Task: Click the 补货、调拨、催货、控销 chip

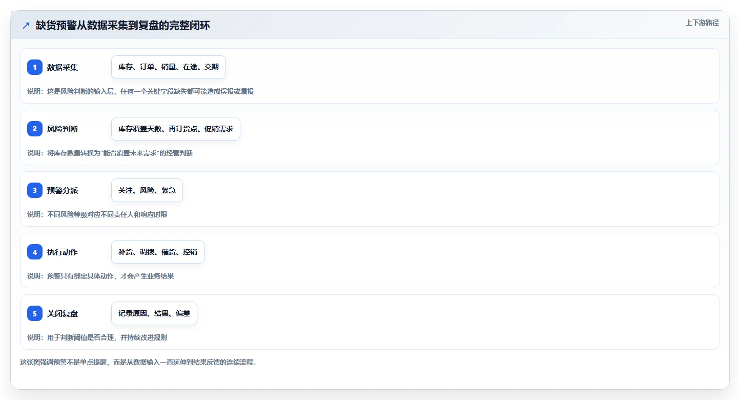Action: (158, 252)
